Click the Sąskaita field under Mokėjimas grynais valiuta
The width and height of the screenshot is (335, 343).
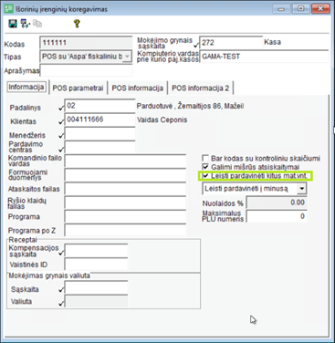click(96, 287)
